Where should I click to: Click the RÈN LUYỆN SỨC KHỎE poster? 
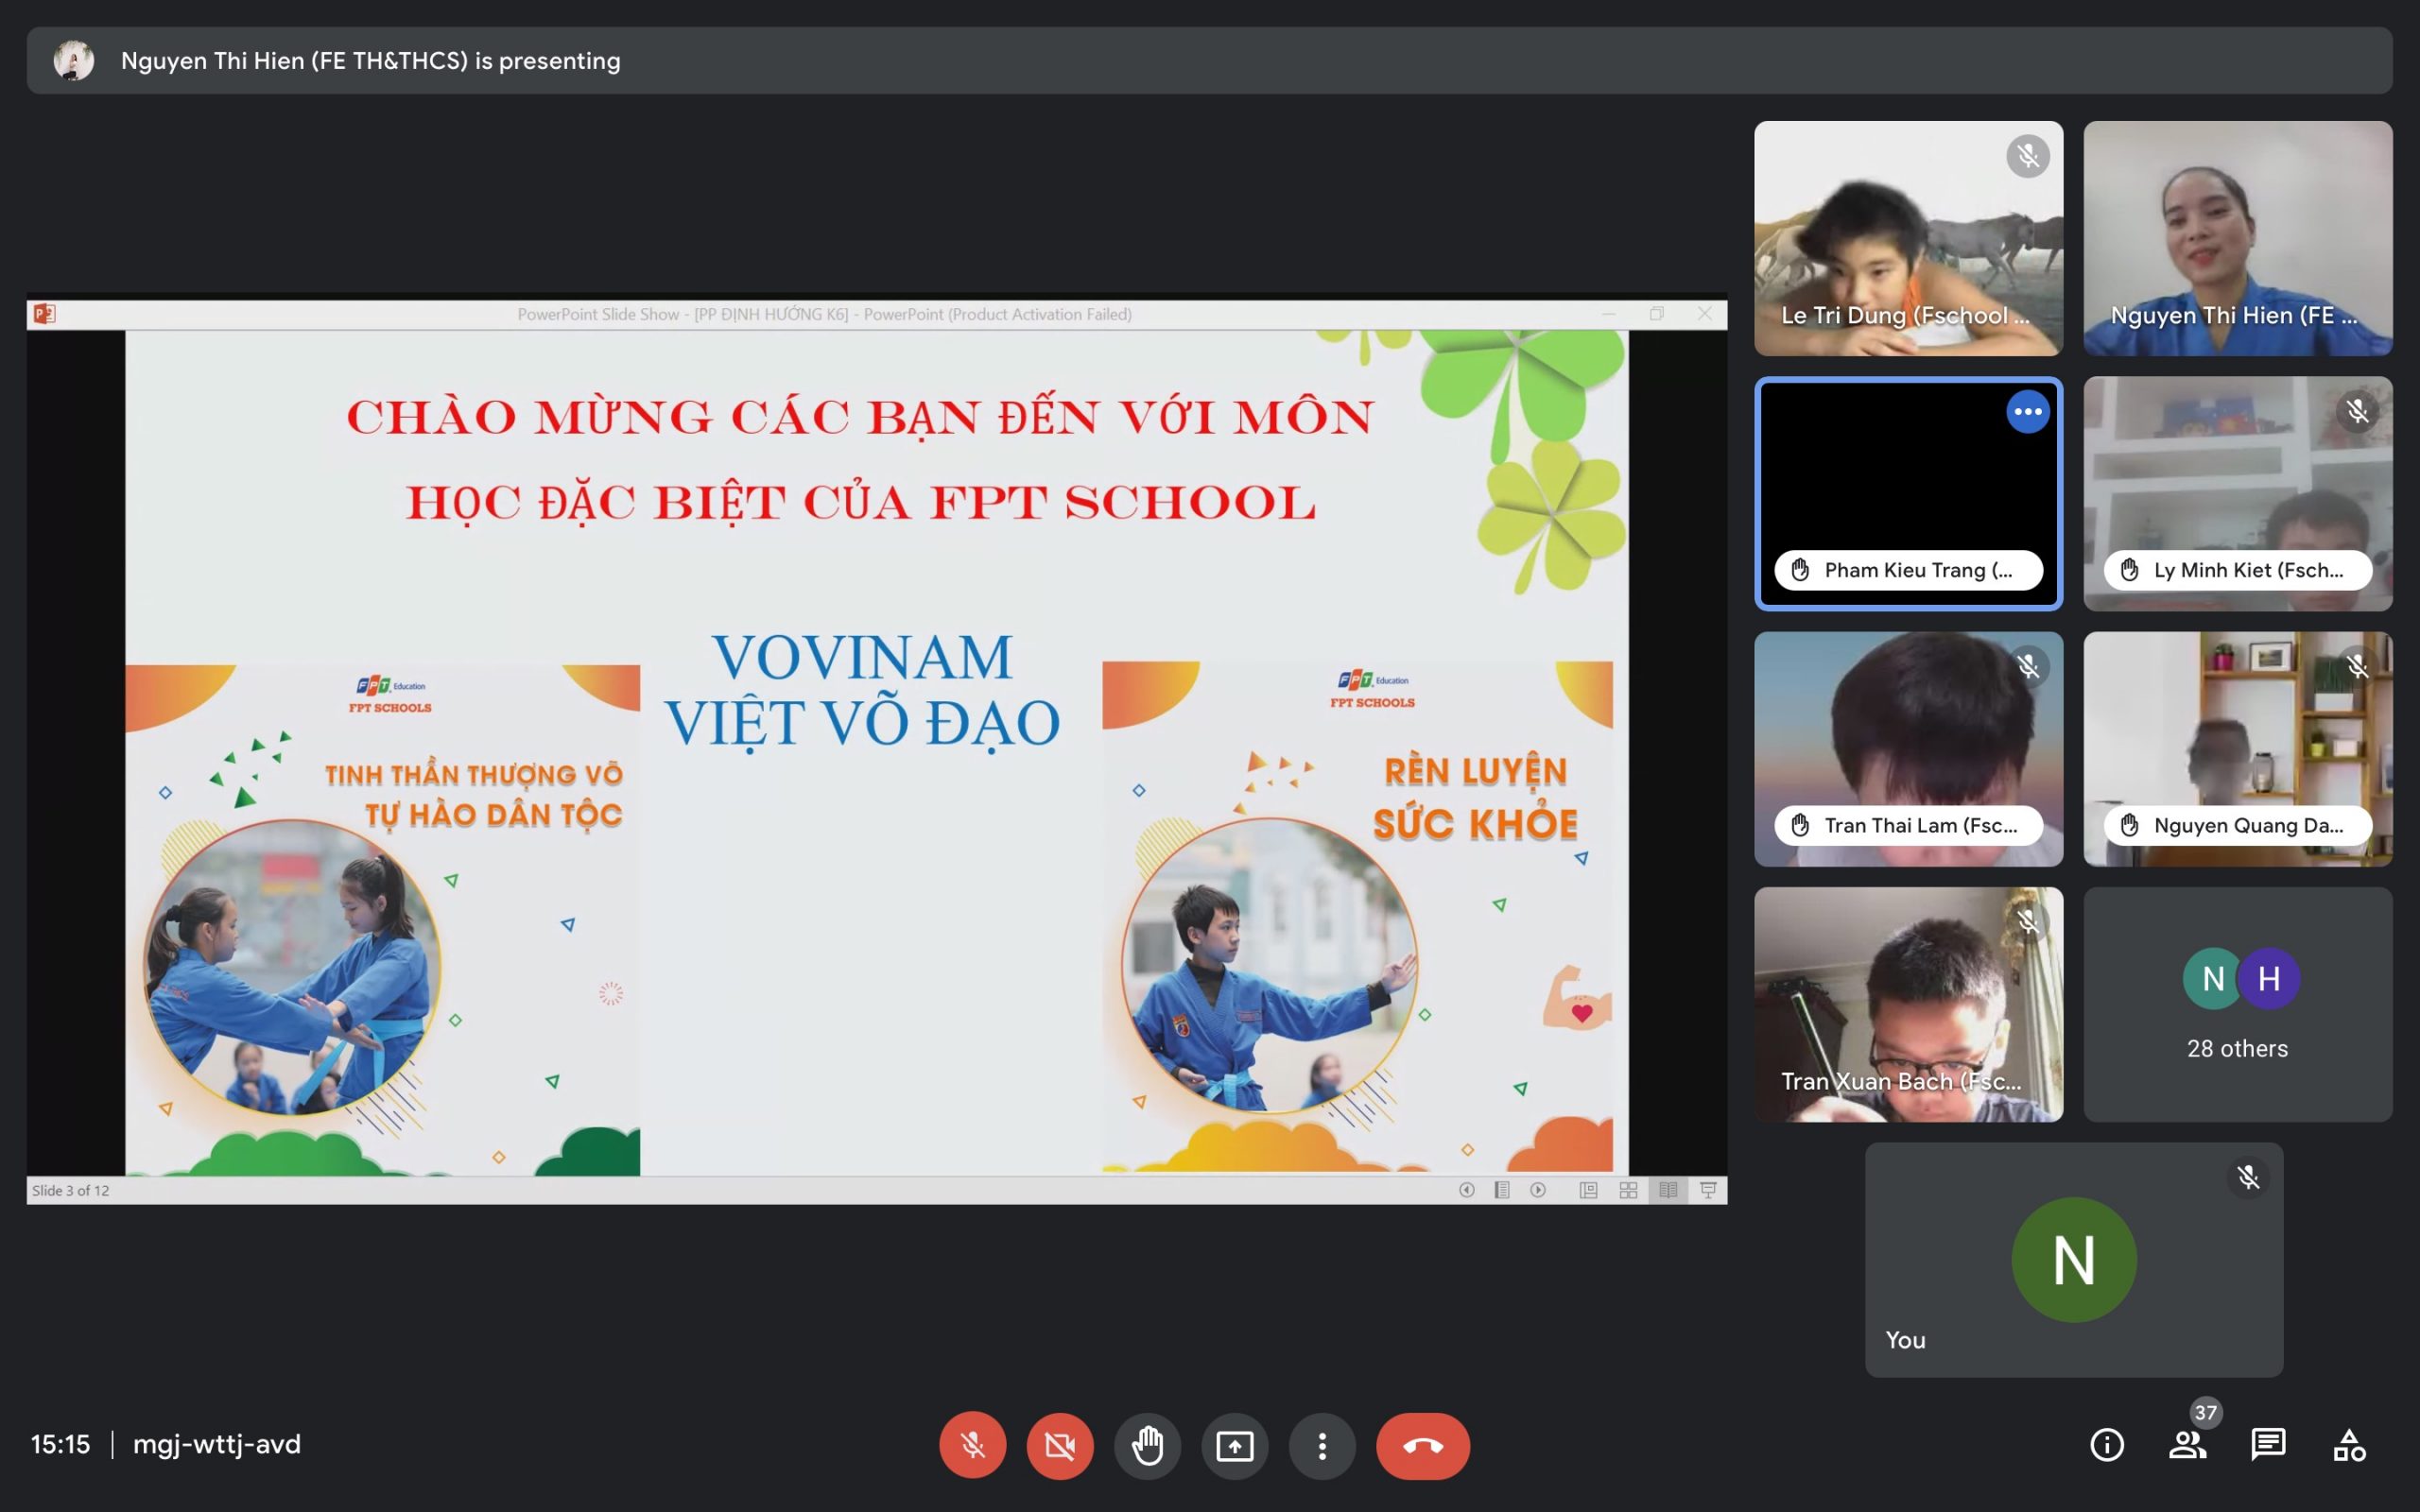(x=1357, y=916)
